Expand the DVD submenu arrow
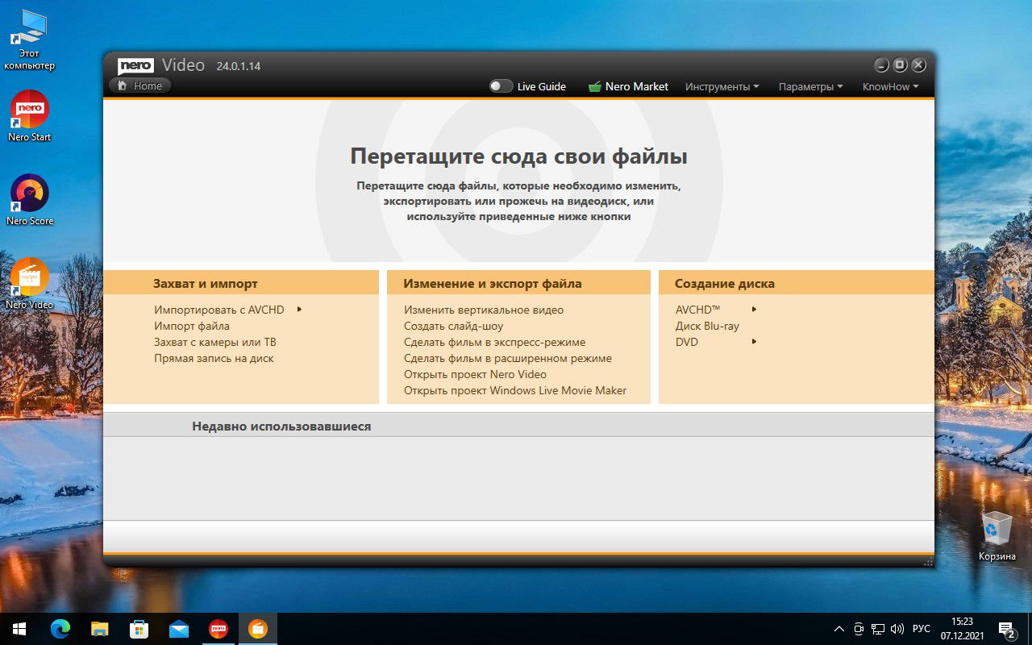The height and width of the screenshot is (645, 1032). pos(755,342)
